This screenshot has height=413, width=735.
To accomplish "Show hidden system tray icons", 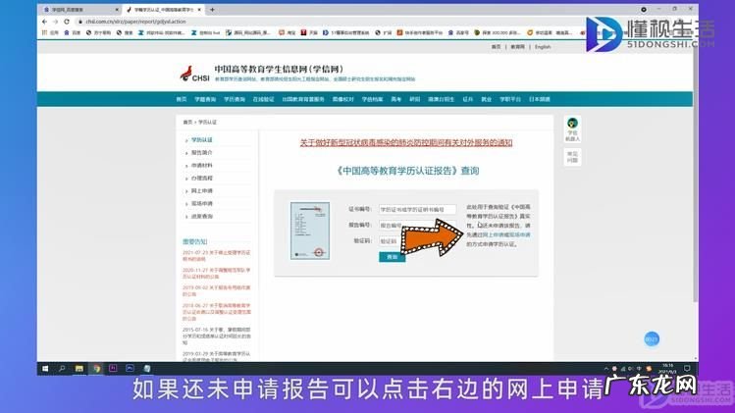I will point(605,369).
